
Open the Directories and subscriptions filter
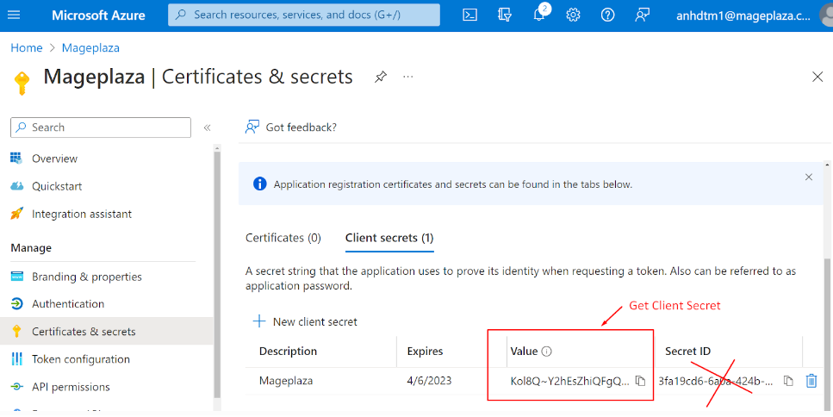point(505,15)
